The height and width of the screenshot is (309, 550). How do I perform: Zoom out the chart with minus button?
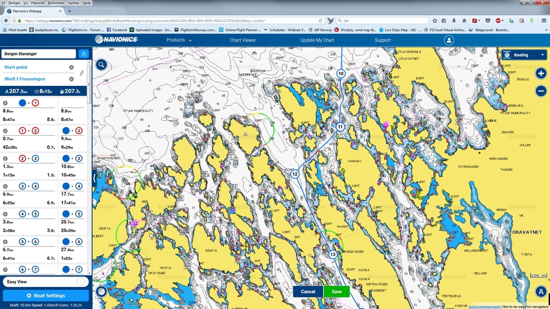pos(541,91)
